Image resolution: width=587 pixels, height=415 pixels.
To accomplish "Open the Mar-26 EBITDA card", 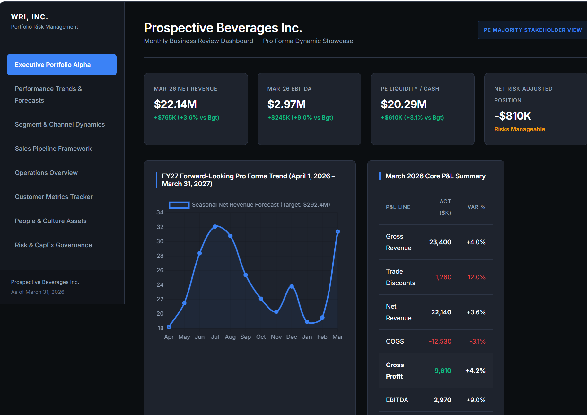I will [309, 109].
